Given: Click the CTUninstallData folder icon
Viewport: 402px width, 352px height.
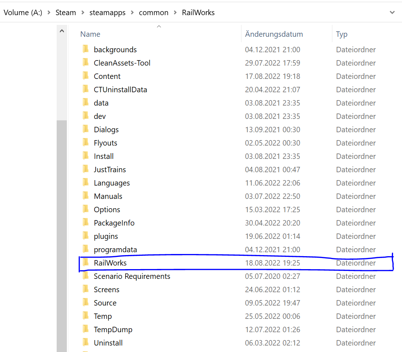Looking at the screenshot, I should coord(86,89).
